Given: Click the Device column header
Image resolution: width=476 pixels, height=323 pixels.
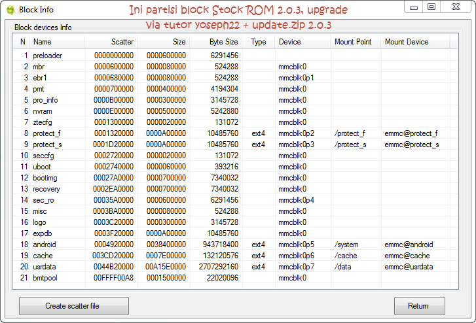Looking at the screenshot, I should [x=302, y=42].
